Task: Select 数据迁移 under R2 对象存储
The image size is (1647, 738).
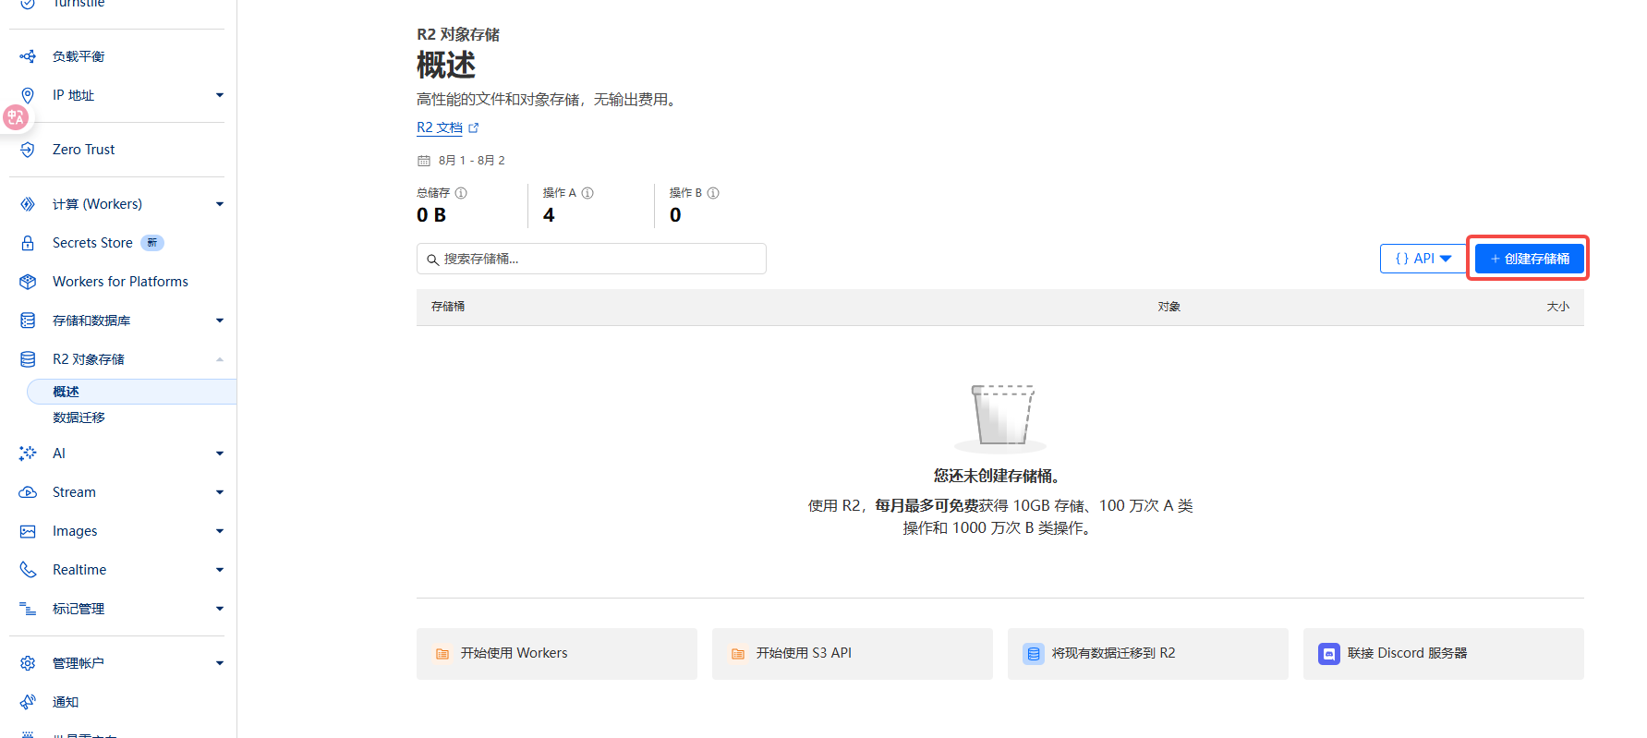Action: [79, 417]
